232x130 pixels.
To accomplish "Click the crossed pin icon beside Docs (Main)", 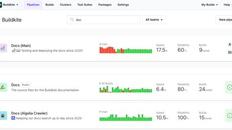I will click(x=229, y=45).
